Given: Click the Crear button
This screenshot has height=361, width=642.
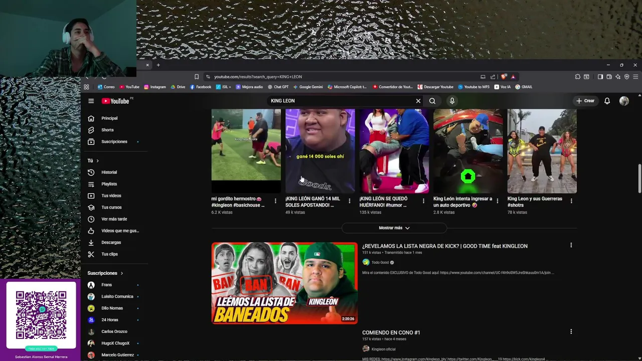Looking at the screenshot, I should [585, 101].
